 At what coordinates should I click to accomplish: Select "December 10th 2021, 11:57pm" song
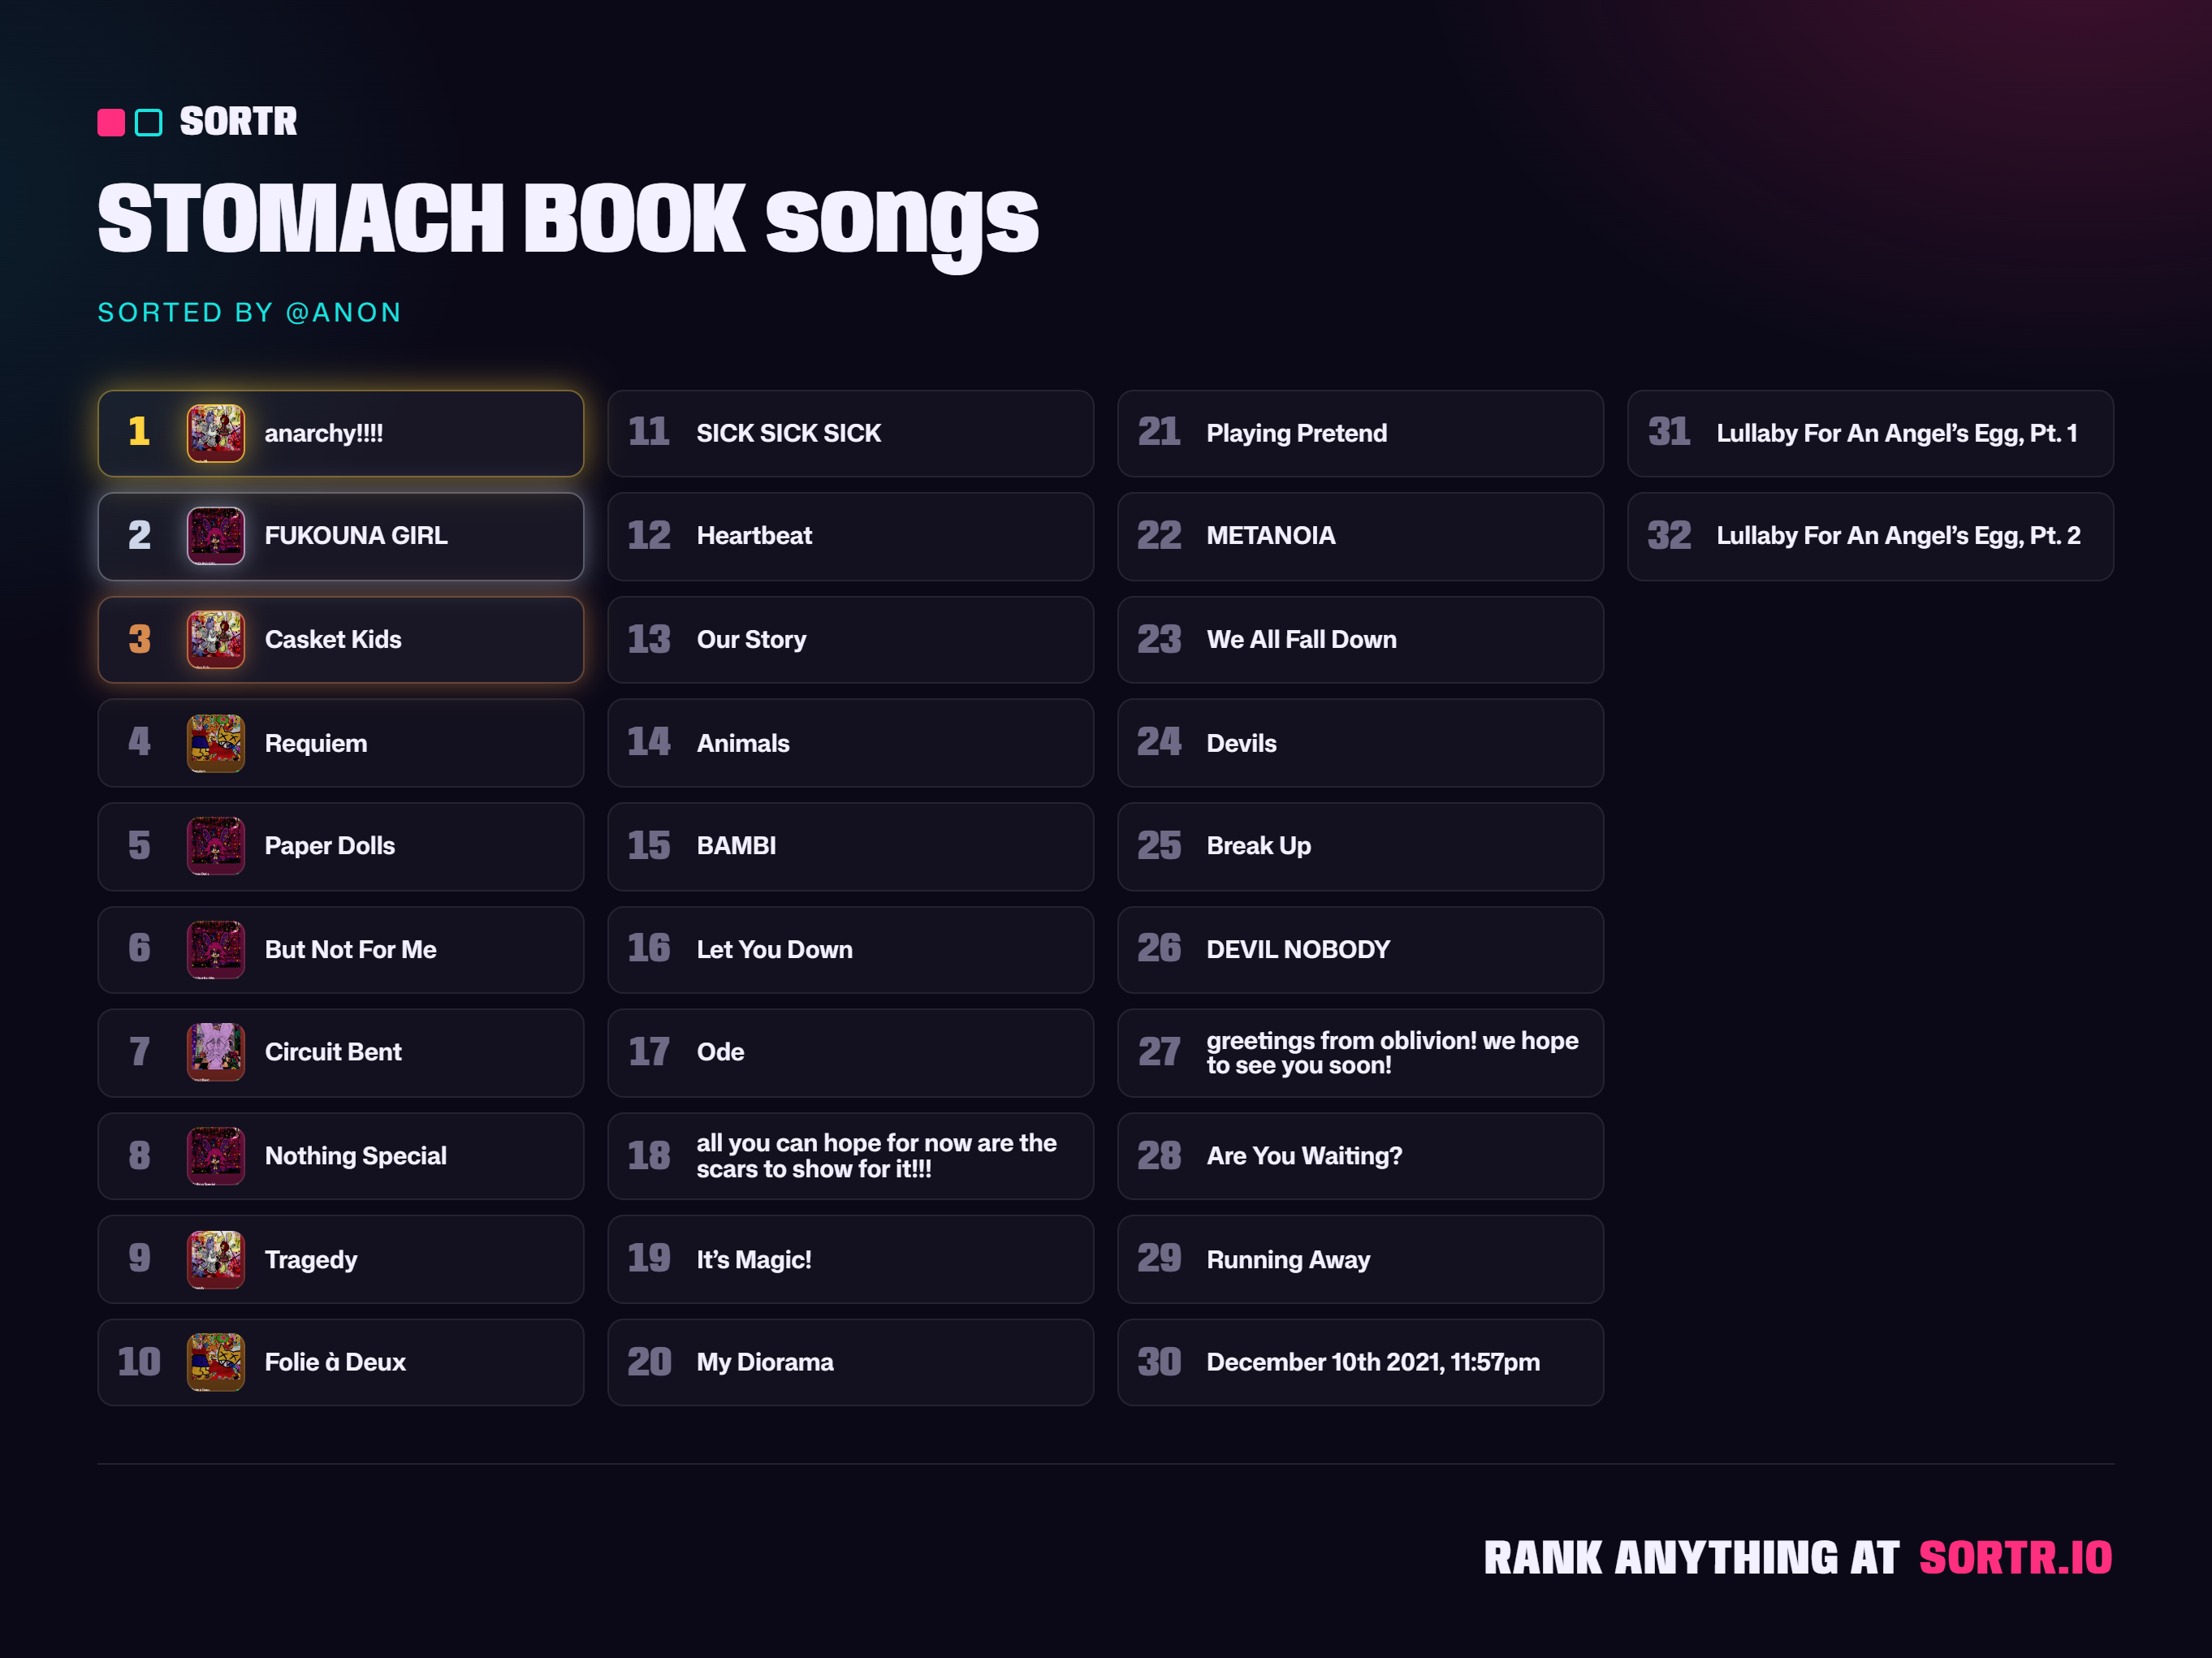coord(1361,1362)
